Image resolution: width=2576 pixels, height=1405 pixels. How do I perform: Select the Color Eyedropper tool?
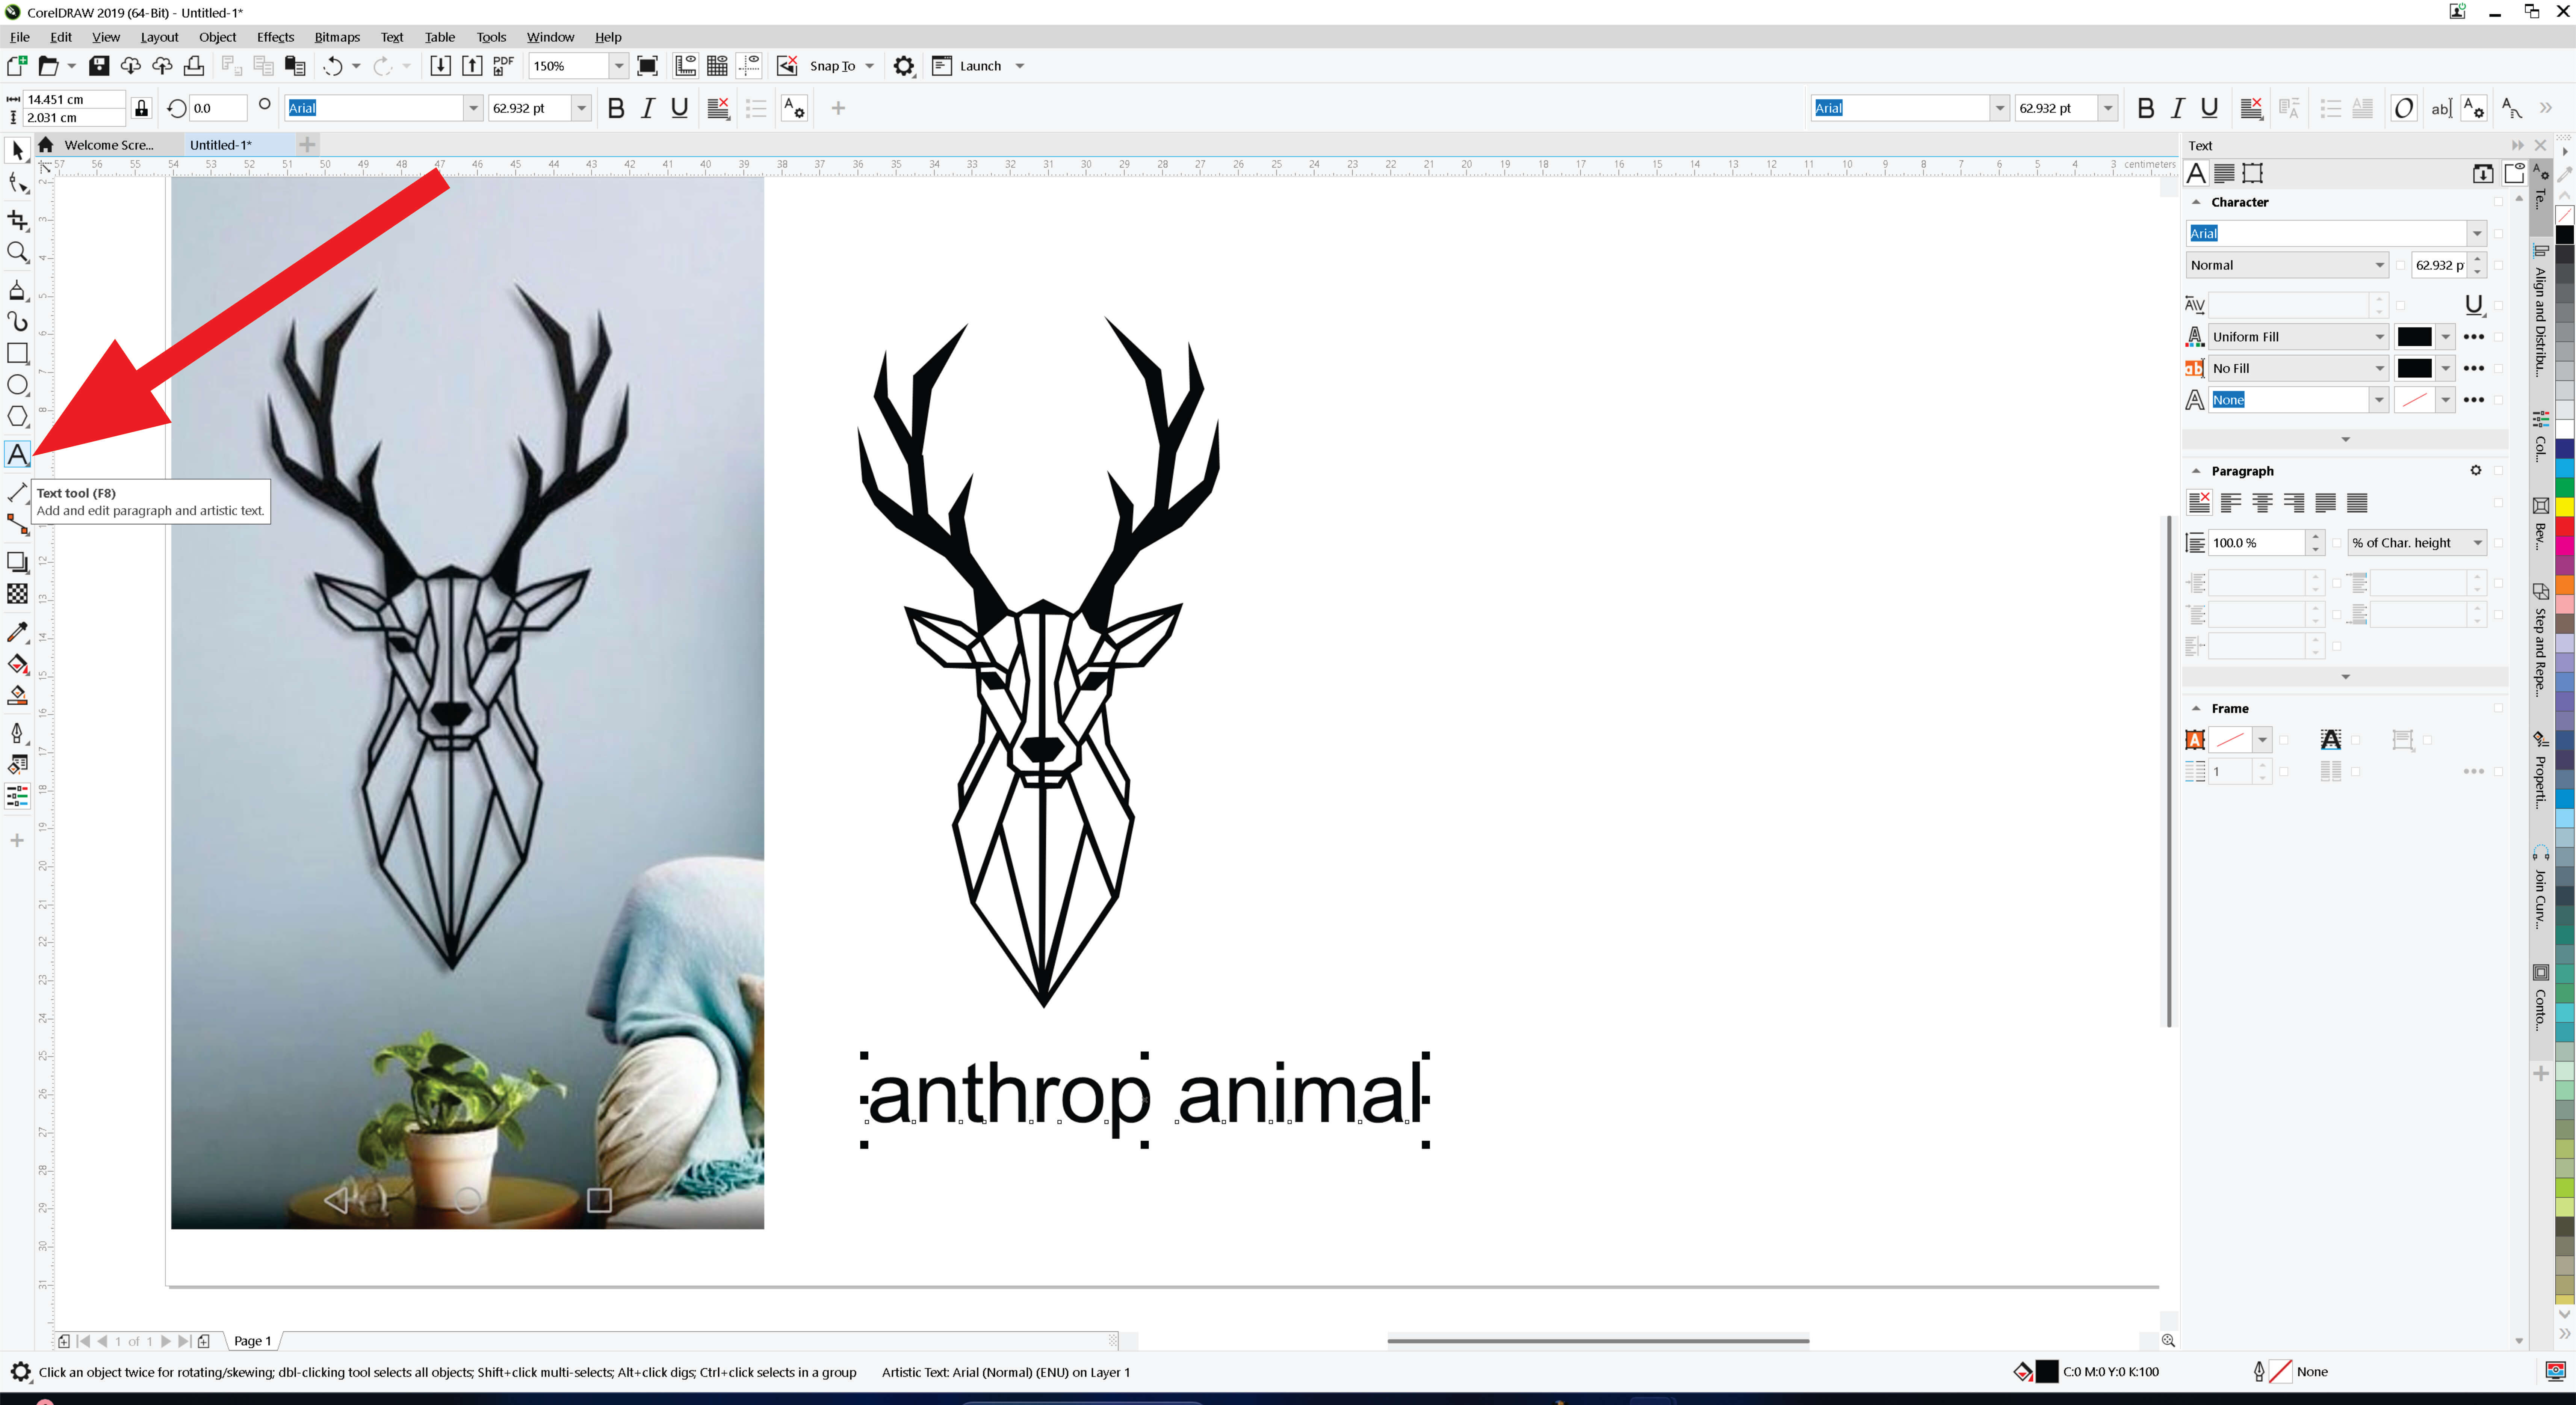point(17,632)
